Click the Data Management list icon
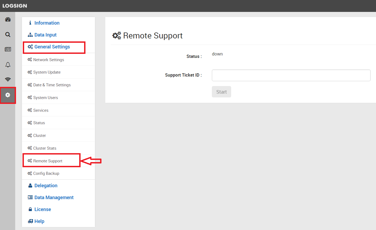 click(30, 198)
